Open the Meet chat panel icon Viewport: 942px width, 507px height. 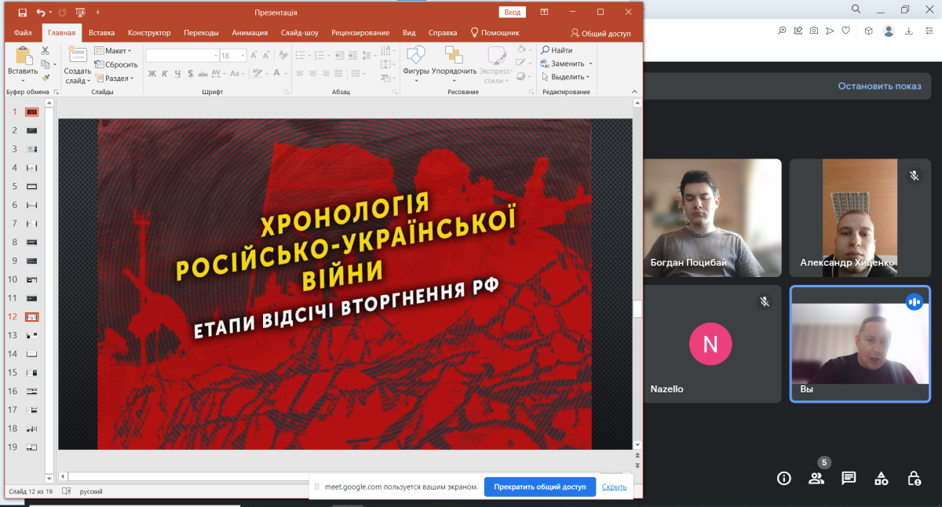(849, 478)
